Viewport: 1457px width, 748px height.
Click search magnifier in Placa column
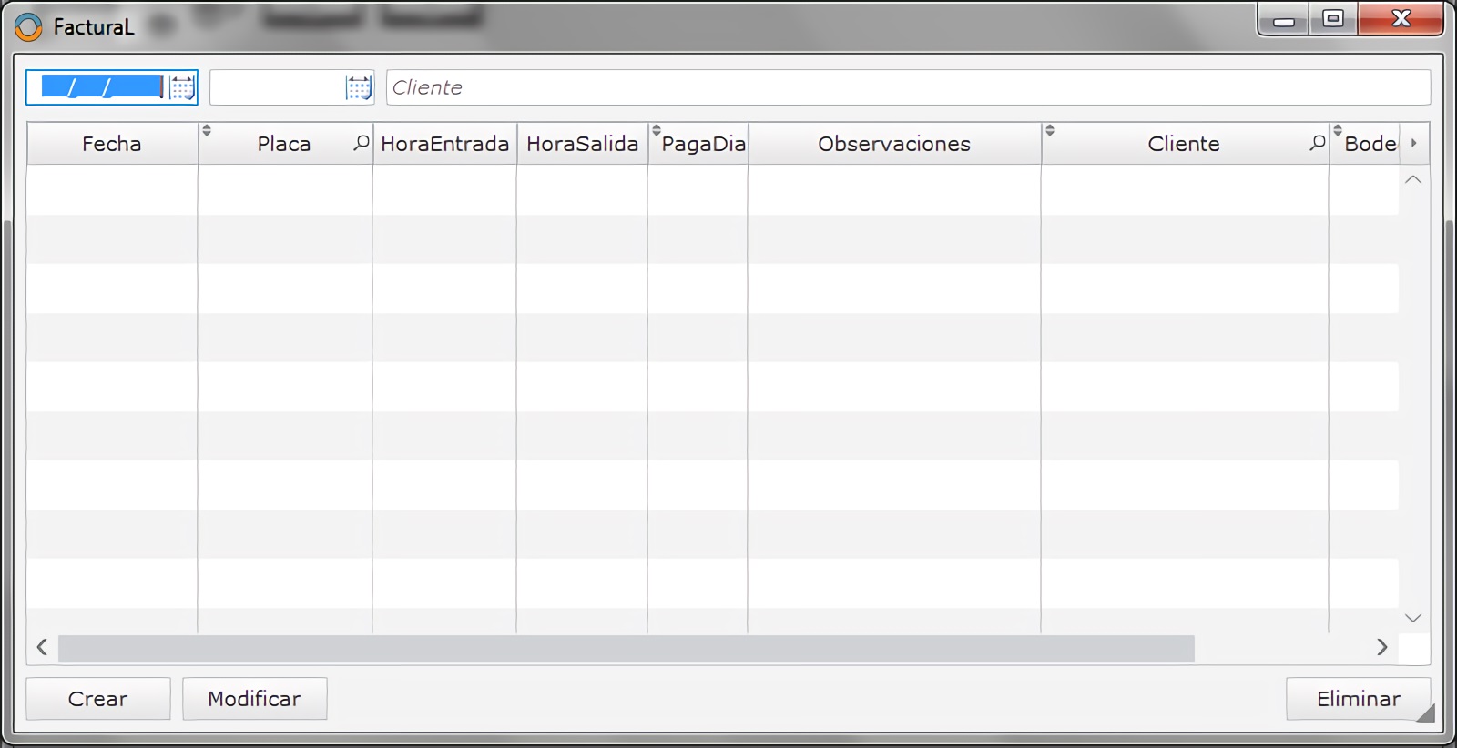pos(362,143)
